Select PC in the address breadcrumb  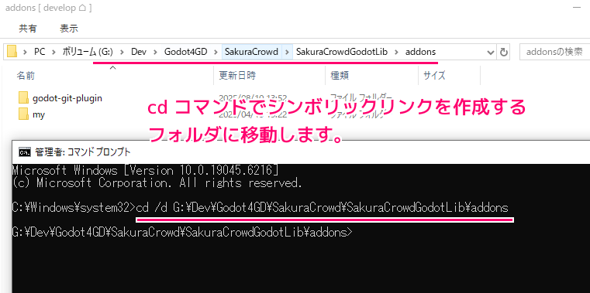click(x=40, y=52)
